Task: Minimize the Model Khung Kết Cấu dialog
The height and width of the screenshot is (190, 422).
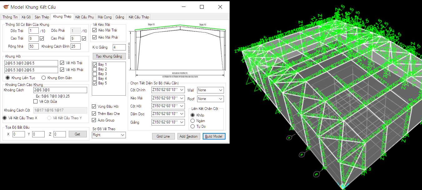Action: click(183, 7)
